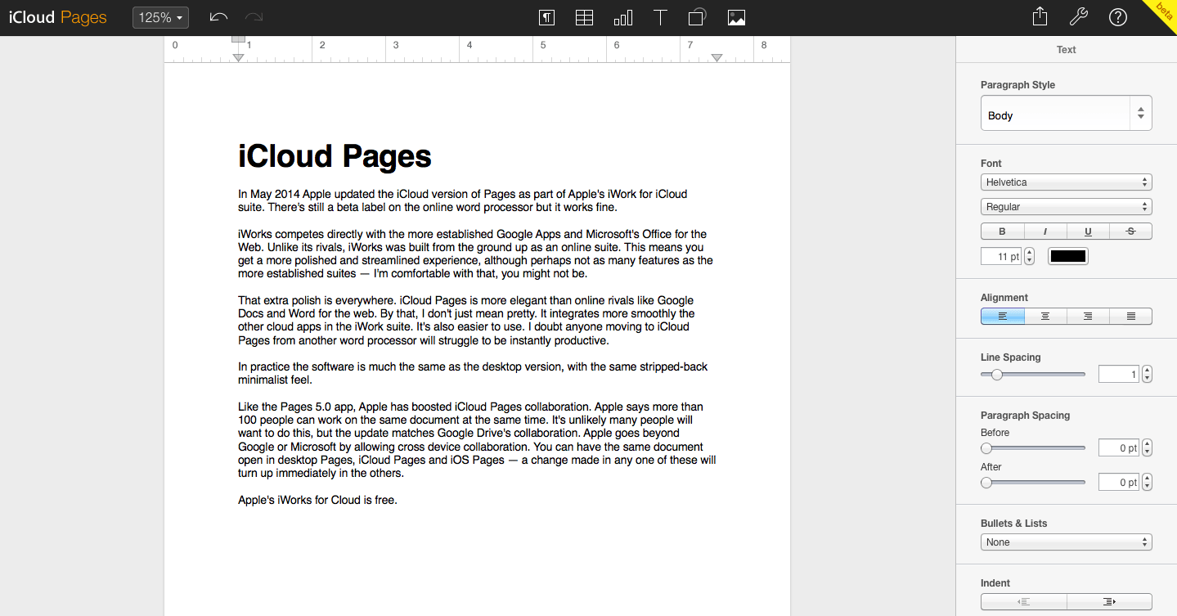
Task: Open the 125% zoom dropdown
Action: (160, 17)
